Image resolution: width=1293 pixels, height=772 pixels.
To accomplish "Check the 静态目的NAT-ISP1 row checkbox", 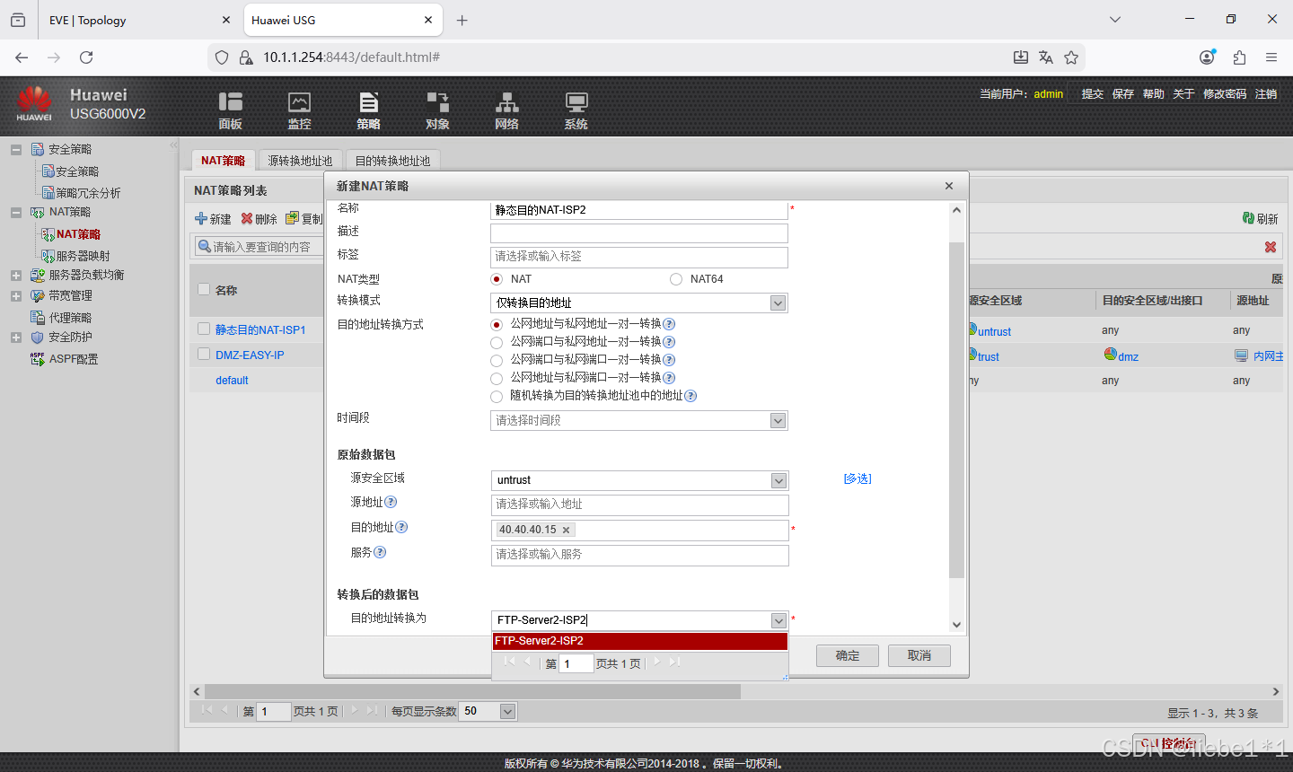I will (x=204, y=329).
